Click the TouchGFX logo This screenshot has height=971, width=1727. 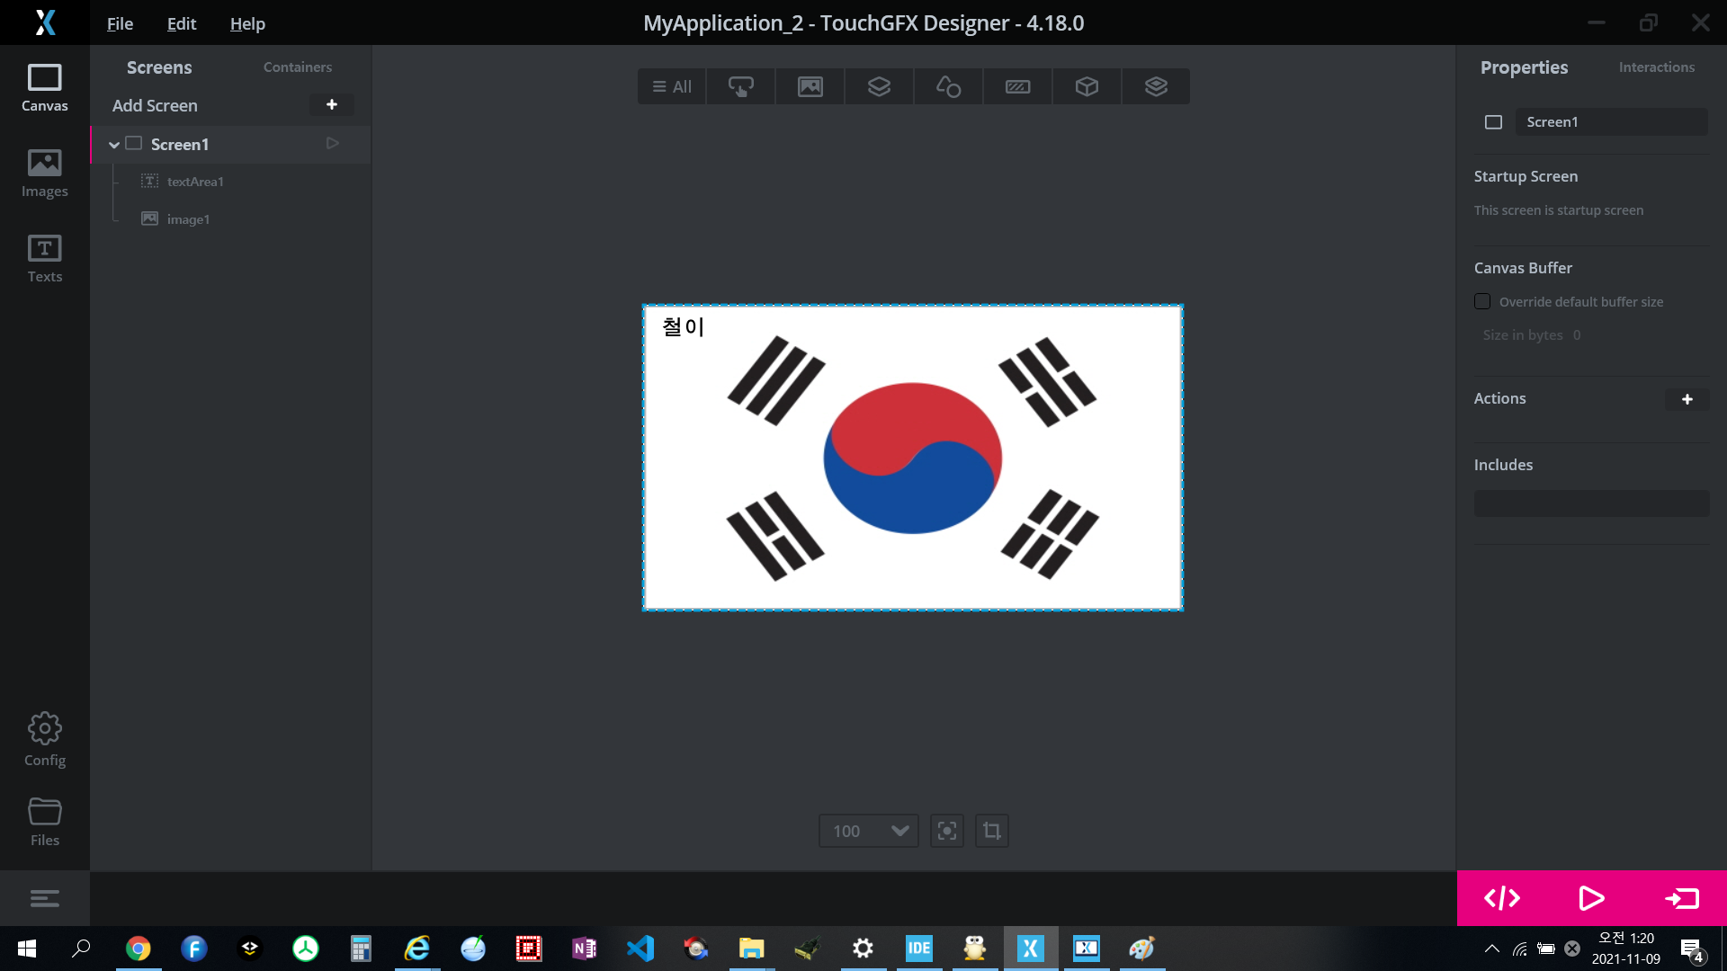coord(45,22)
